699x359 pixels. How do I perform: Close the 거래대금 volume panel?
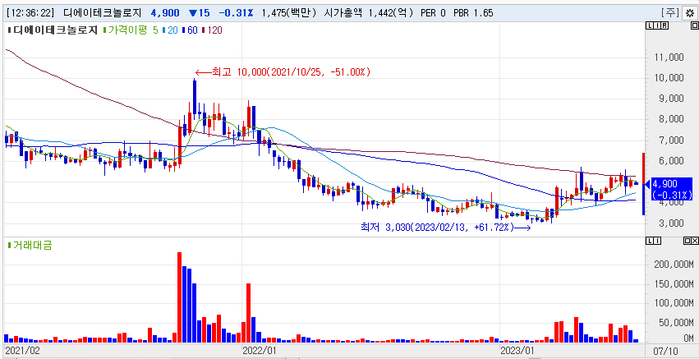(694, 241)
